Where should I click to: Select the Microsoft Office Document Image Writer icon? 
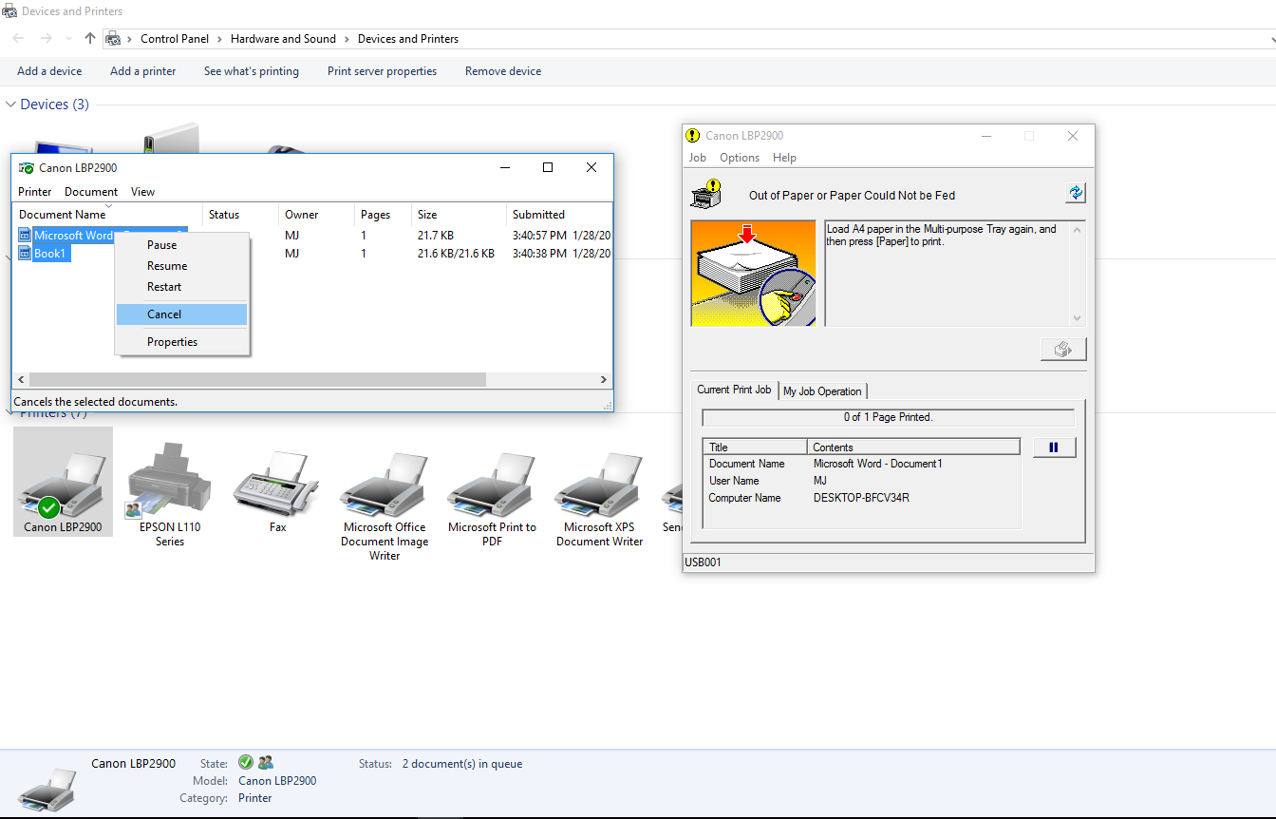pyautogui.click(x=384, y=482)
